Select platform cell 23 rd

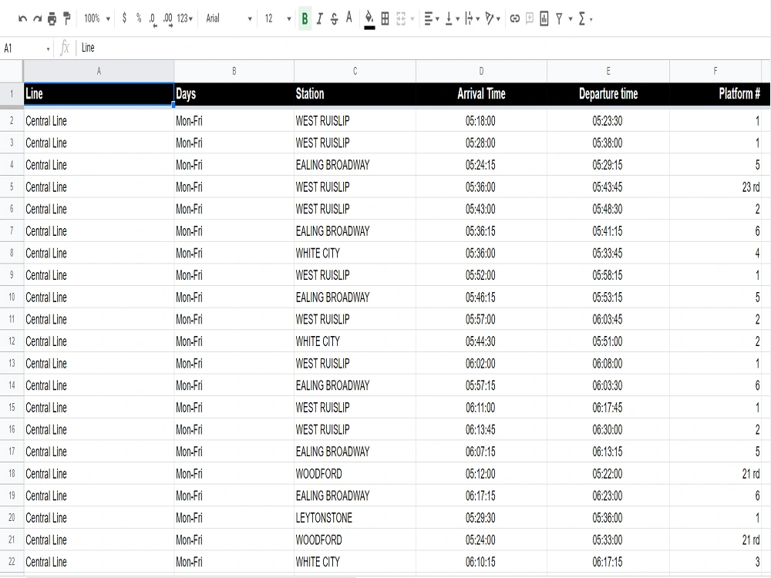pyautogui.click(x=715, y=187)
